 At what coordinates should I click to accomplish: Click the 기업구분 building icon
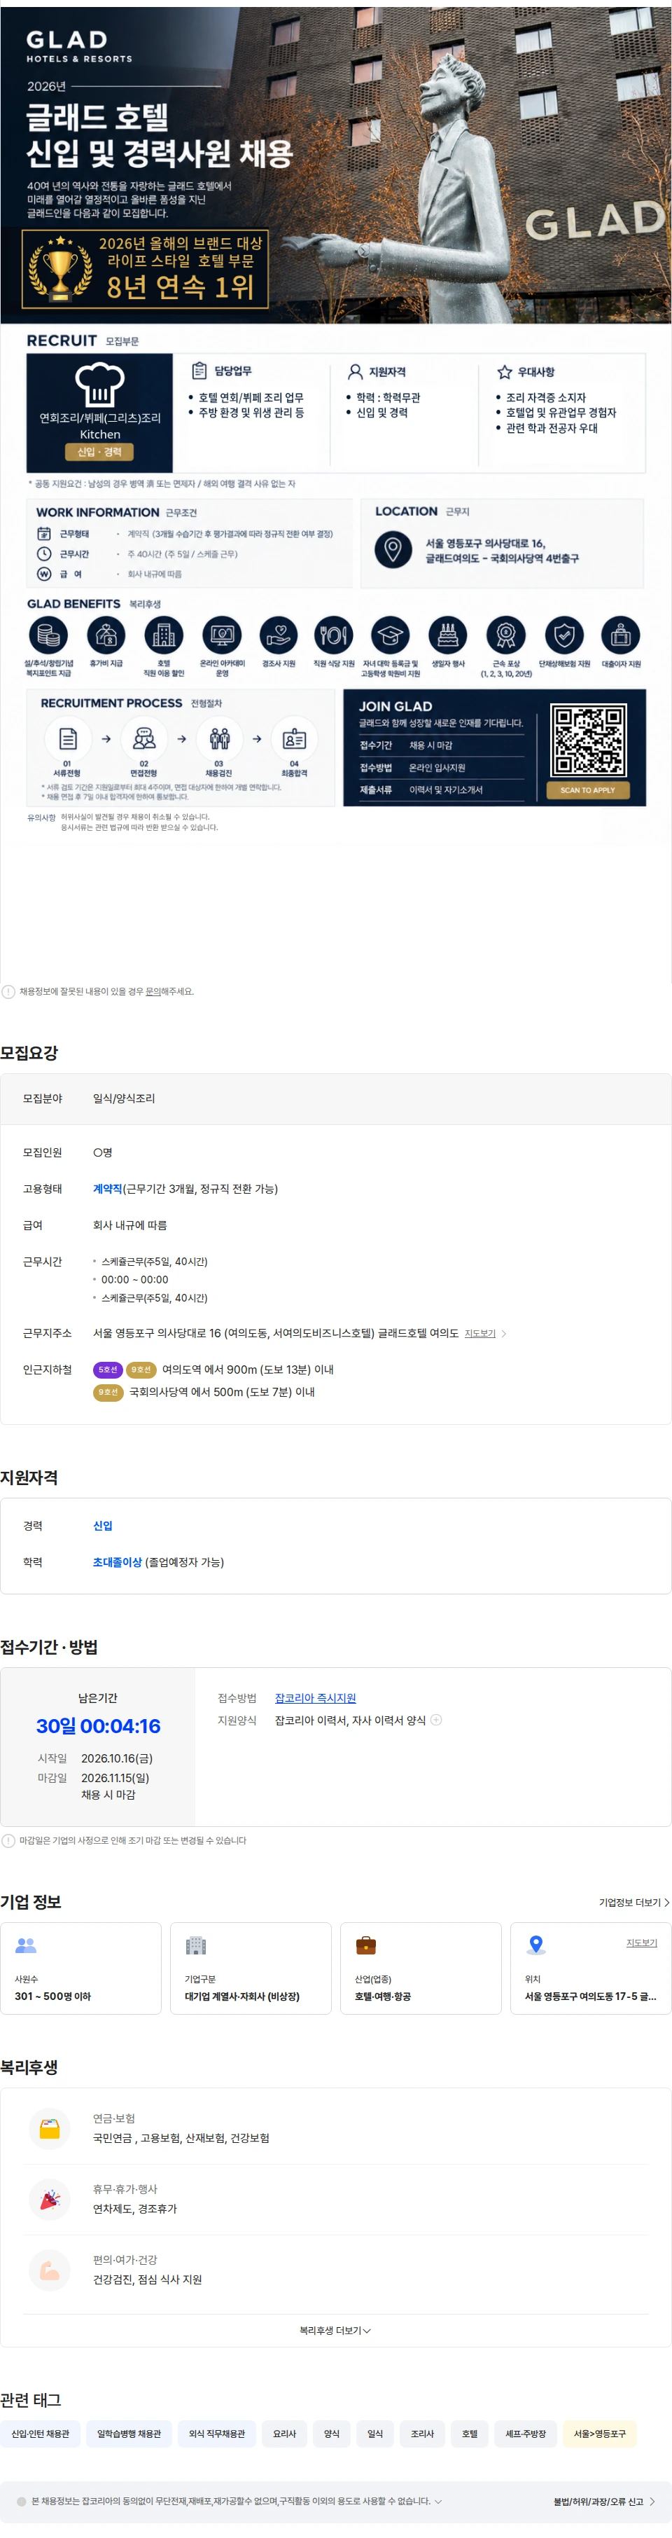196,1945
